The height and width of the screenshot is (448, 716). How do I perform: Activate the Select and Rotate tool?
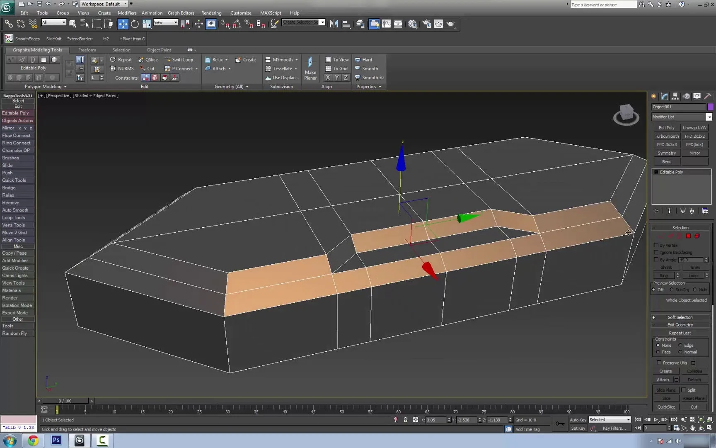click(135, 24)
